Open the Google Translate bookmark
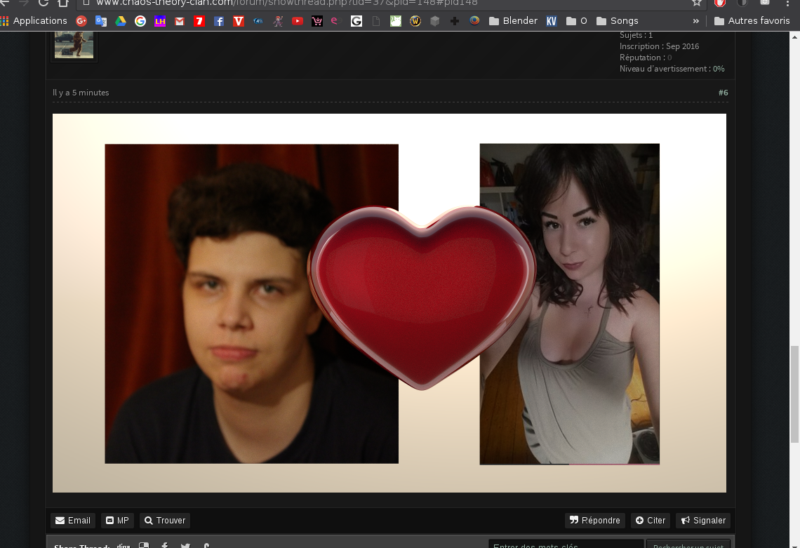 click(101, 21)
